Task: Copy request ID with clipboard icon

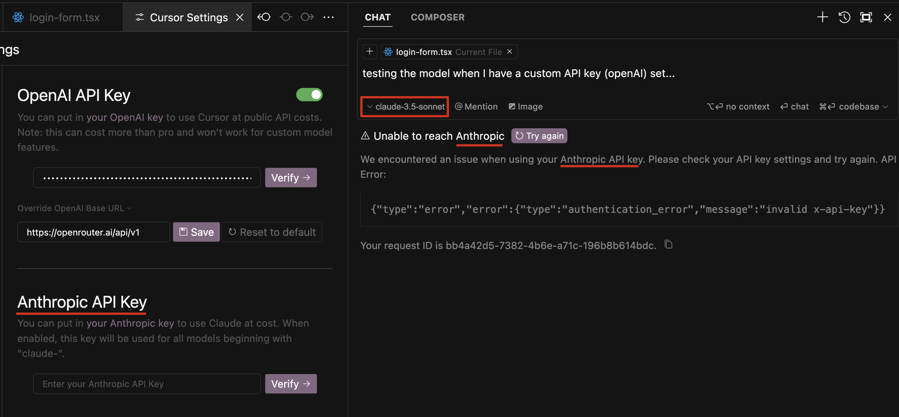Action: (668, 245)
